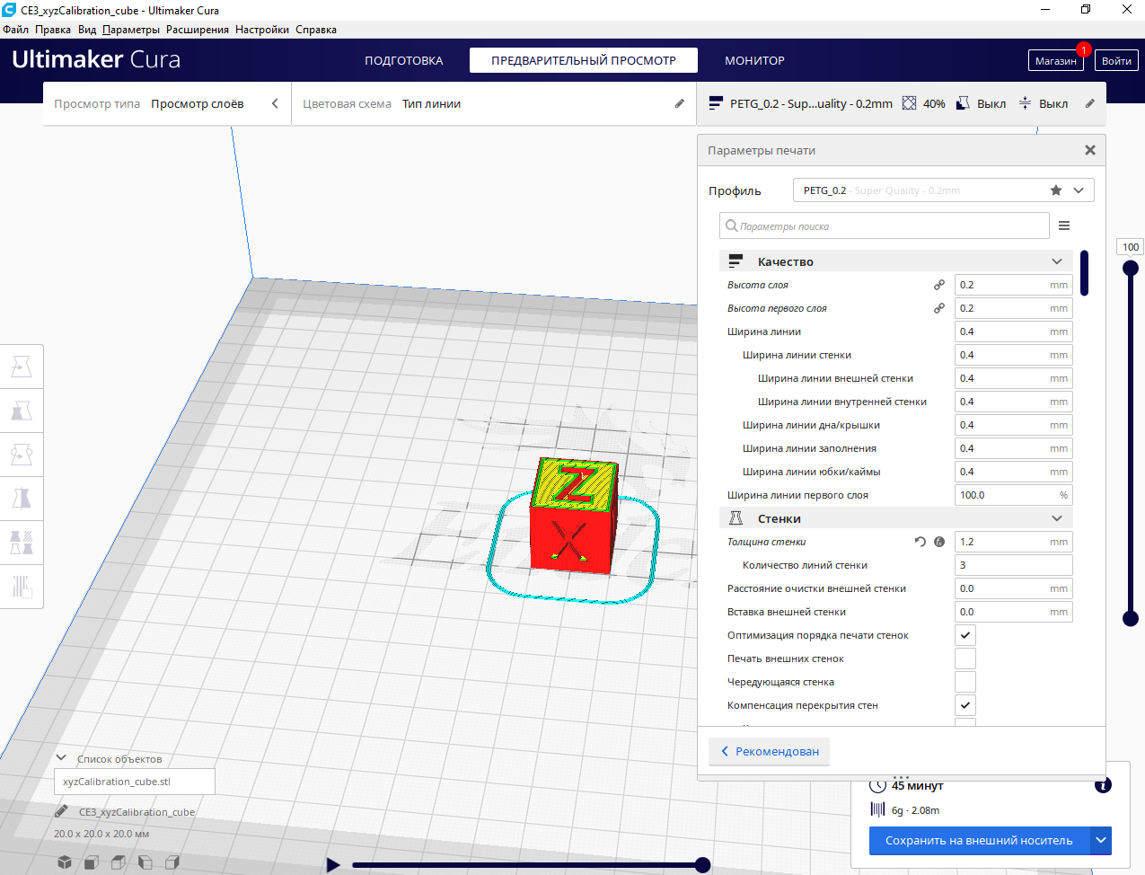Click the print info icon near time estimate

pos(1104,785)
